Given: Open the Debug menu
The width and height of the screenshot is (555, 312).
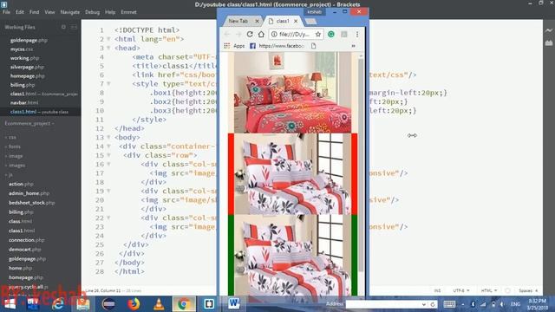Looking at the screenshot, I should click(x=92, y=12).
